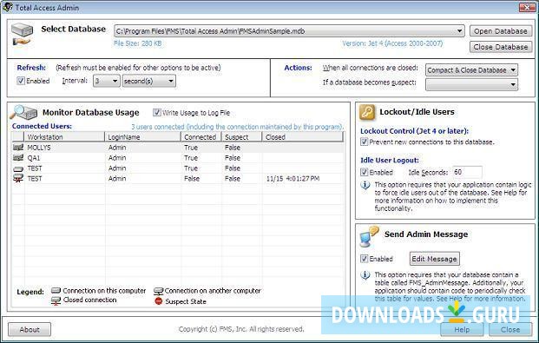Click the Send Admin Message computer icon
The height and width of the screenshot is (343, 539).
click(x=368, y=237)
